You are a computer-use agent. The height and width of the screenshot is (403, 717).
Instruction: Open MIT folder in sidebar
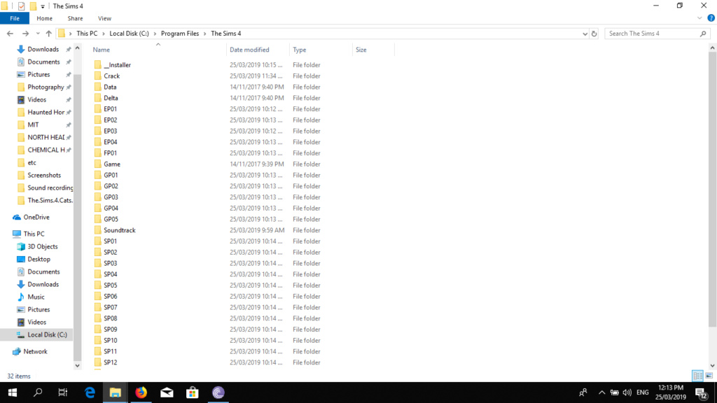[33, 125]
